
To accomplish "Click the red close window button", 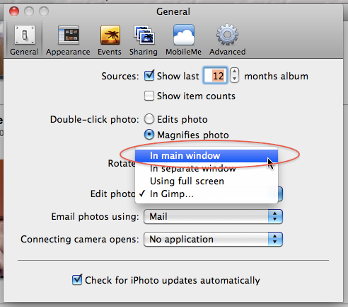I will coord(14,11).
